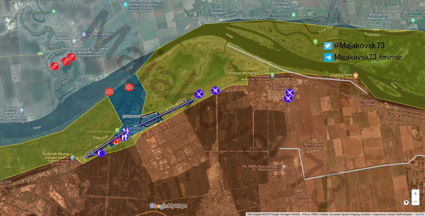Select the blue shooter marker near Budynok-Muzey
This screenshot has height=216, width=425.
(x=101, y=153)
